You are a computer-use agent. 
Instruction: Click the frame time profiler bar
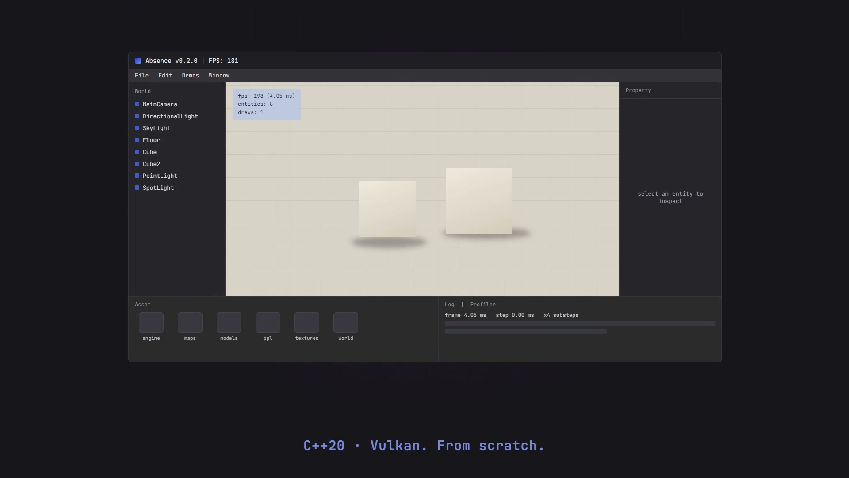click(580, 324)
